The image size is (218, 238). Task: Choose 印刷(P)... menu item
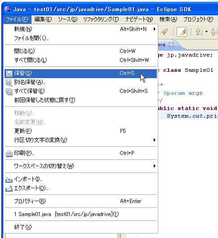80,153
